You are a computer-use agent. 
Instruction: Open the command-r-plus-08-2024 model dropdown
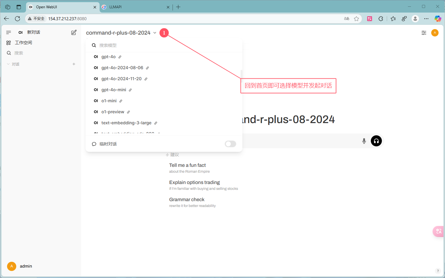click(x=121, y=33)
